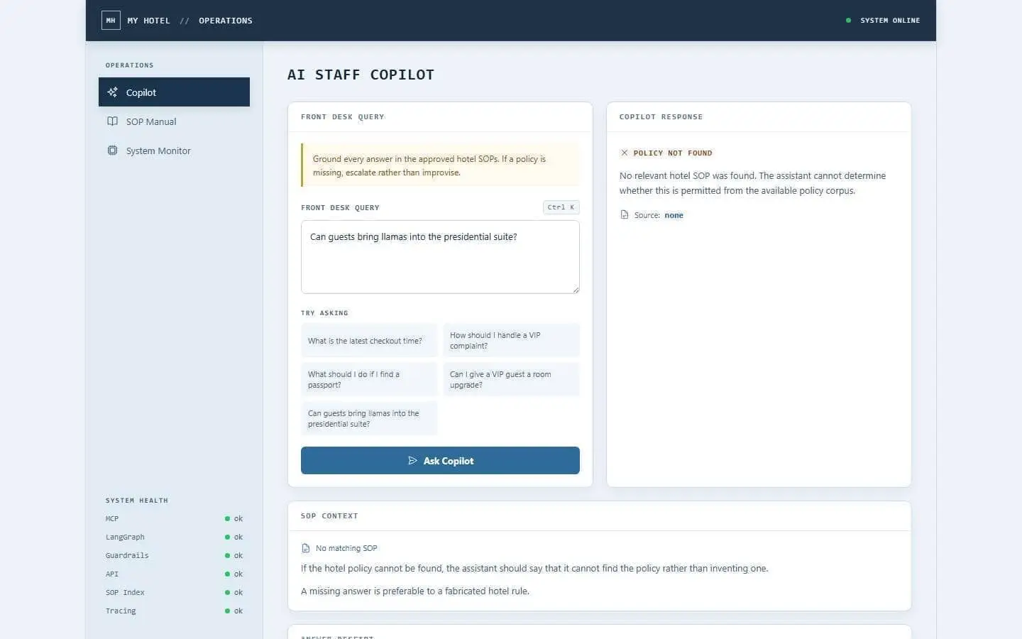Click the LangGraph health row label
This screenshot has height=639, width=1022.
point(125,537)
